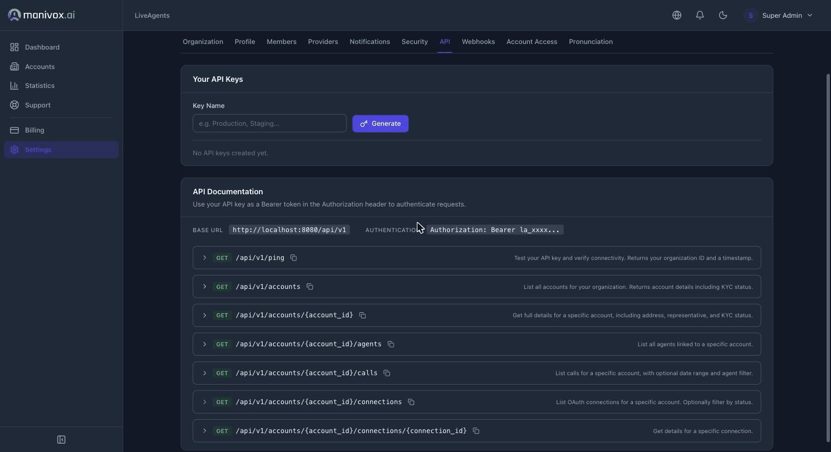
Task: Expand the /api/v1/ping endpoint
Action: coord(205,258)
